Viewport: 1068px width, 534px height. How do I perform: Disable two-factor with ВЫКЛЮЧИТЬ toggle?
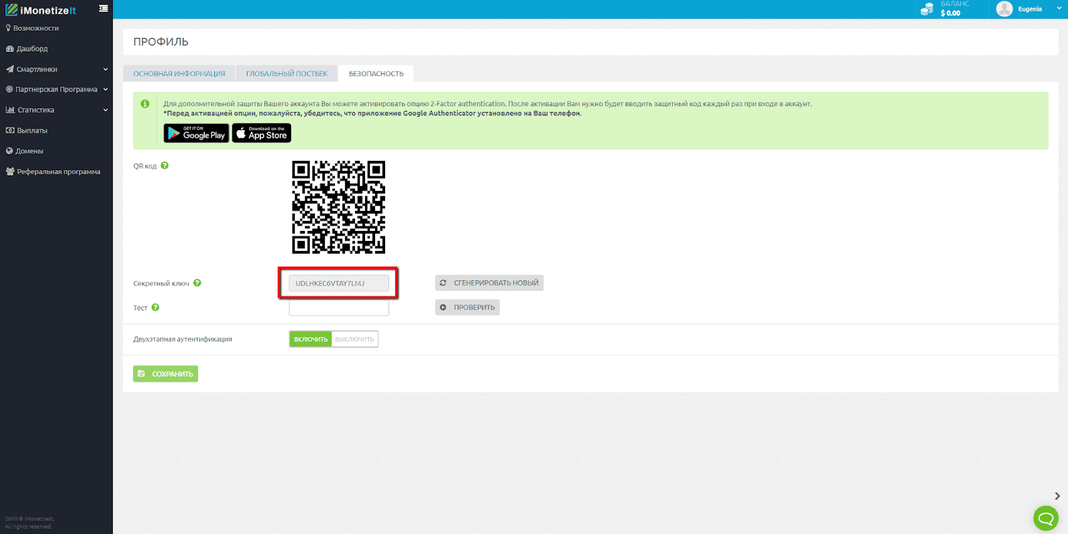click(x=354, y=339)
